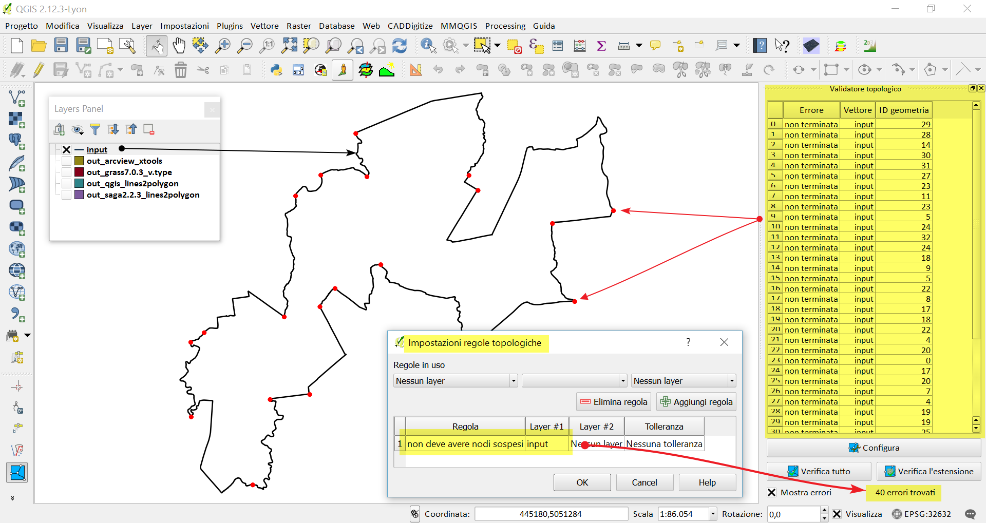Enable the out_arcview_xtools layer checkbox
Screen dimensions: 986x523
coord(66,161)
